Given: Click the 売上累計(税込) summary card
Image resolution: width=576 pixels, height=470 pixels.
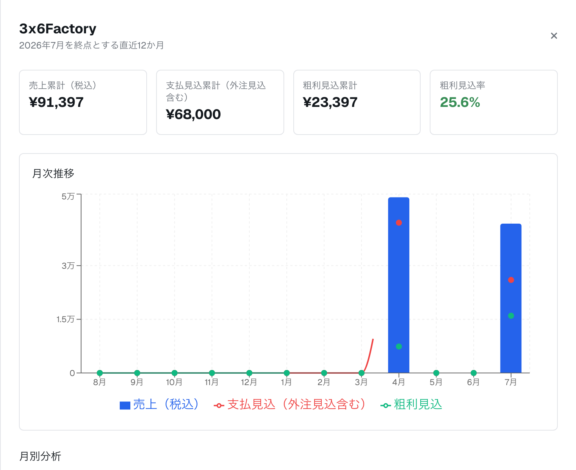Looking at the screenshot, I should (x=83, y=102).
